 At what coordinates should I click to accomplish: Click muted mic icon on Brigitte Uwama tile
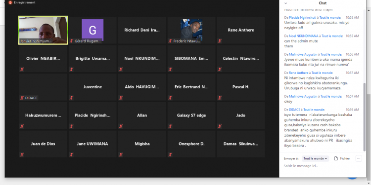pos(71,70)
